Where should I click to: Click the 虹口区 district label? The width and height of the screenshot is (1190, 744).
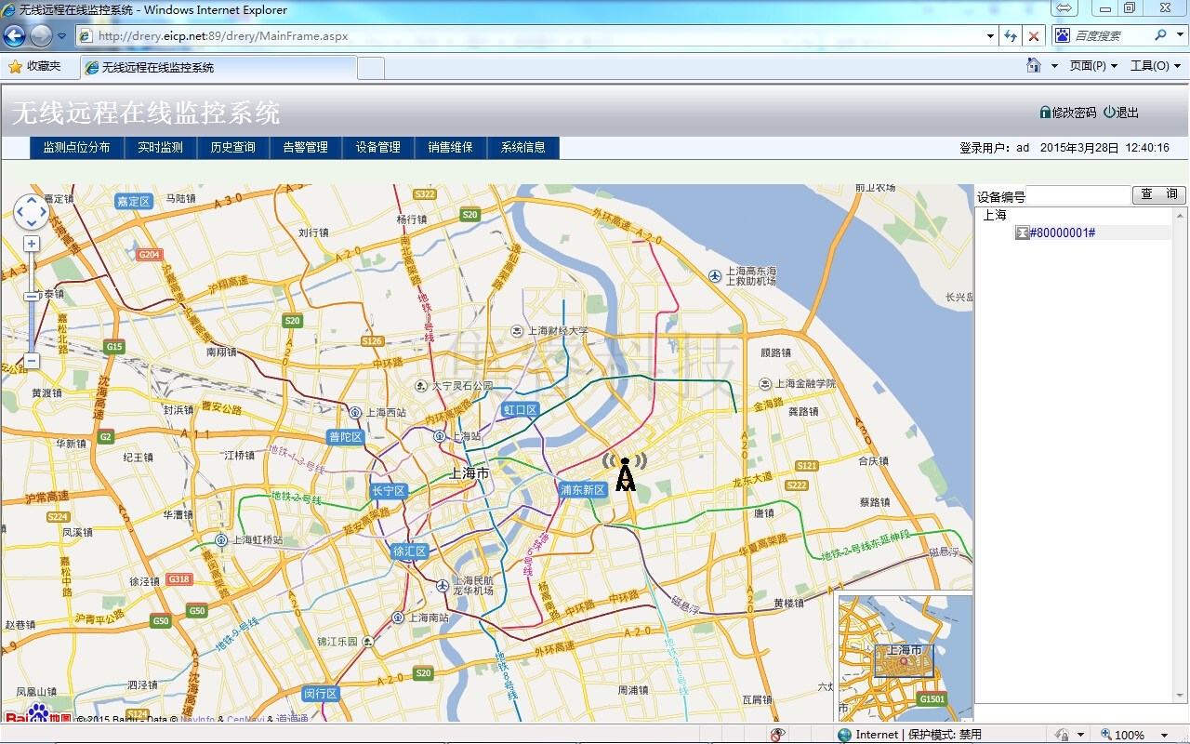coord(521,410)
